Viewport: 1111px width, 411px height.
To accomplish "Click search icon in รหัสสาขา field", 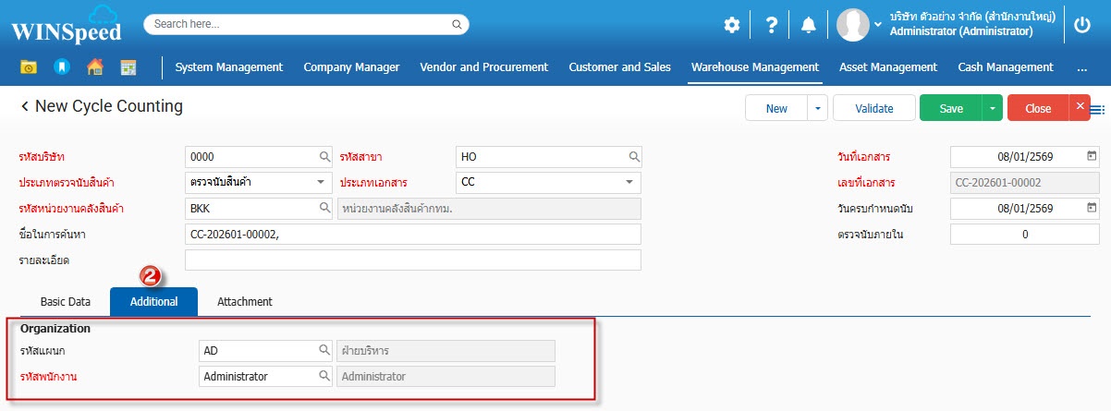I will coord(634,157).
